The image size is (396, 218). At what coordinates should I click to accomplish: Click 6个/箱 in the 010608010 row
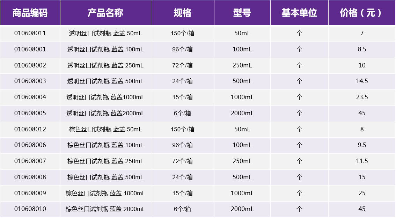(182, 209)
